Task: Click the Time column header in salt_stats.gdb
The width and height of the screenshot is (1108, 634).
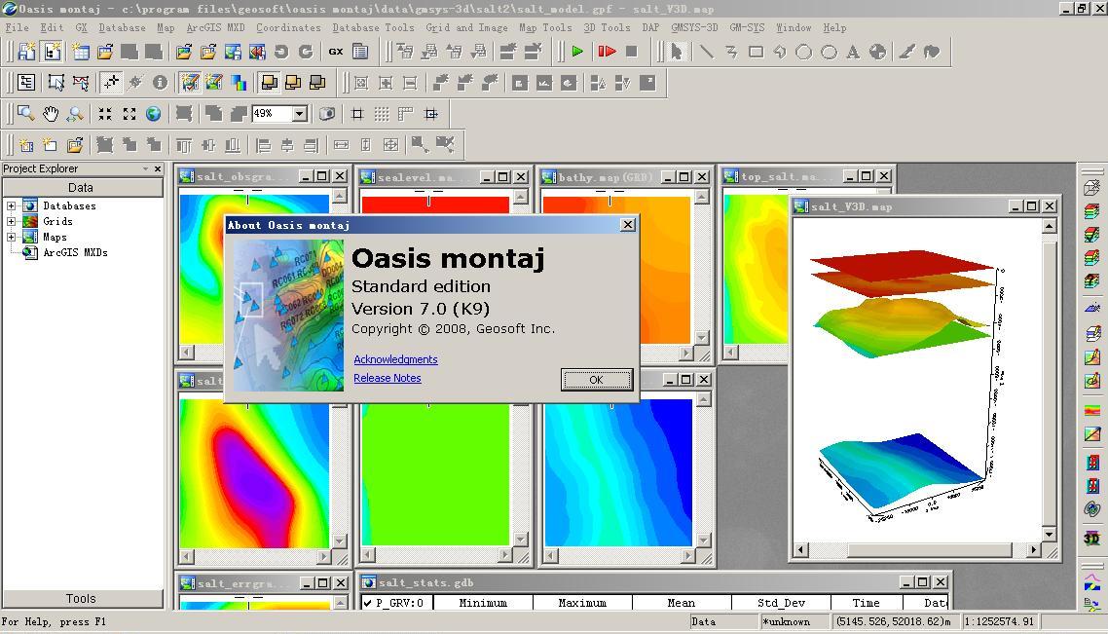Action: pos(867,603)
